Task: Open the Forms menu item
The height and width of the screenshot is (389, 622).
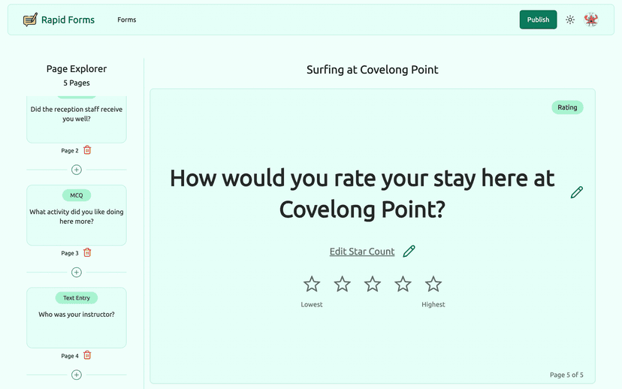Action: coord(127,20)
